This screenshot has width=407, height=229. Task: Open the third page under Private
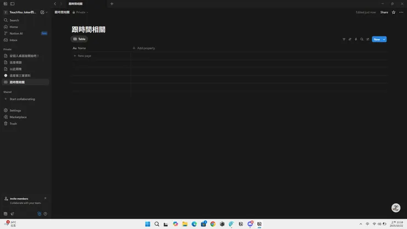point(25,69)
